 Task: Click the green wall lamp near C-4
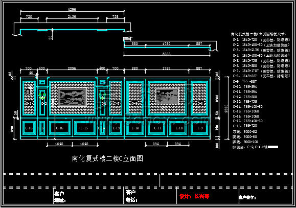(x=102, y=96)
